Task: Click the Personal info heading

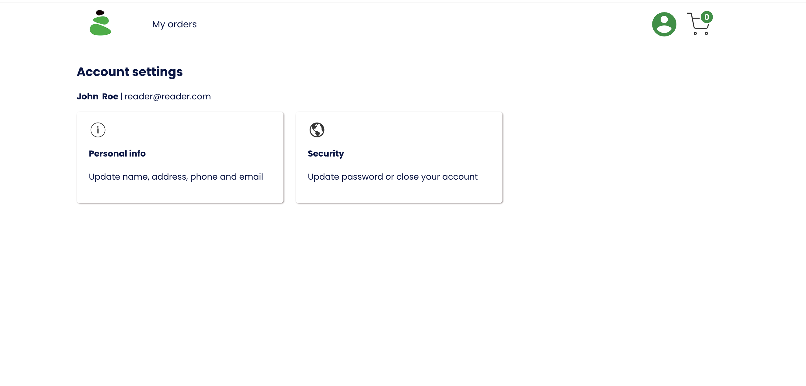Action: tap(117, 153)
